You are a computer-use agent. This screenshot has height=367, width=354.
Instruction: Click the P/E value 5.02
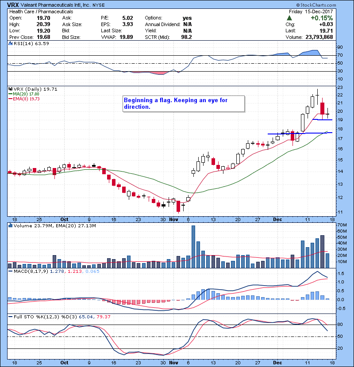coord(128,18)
